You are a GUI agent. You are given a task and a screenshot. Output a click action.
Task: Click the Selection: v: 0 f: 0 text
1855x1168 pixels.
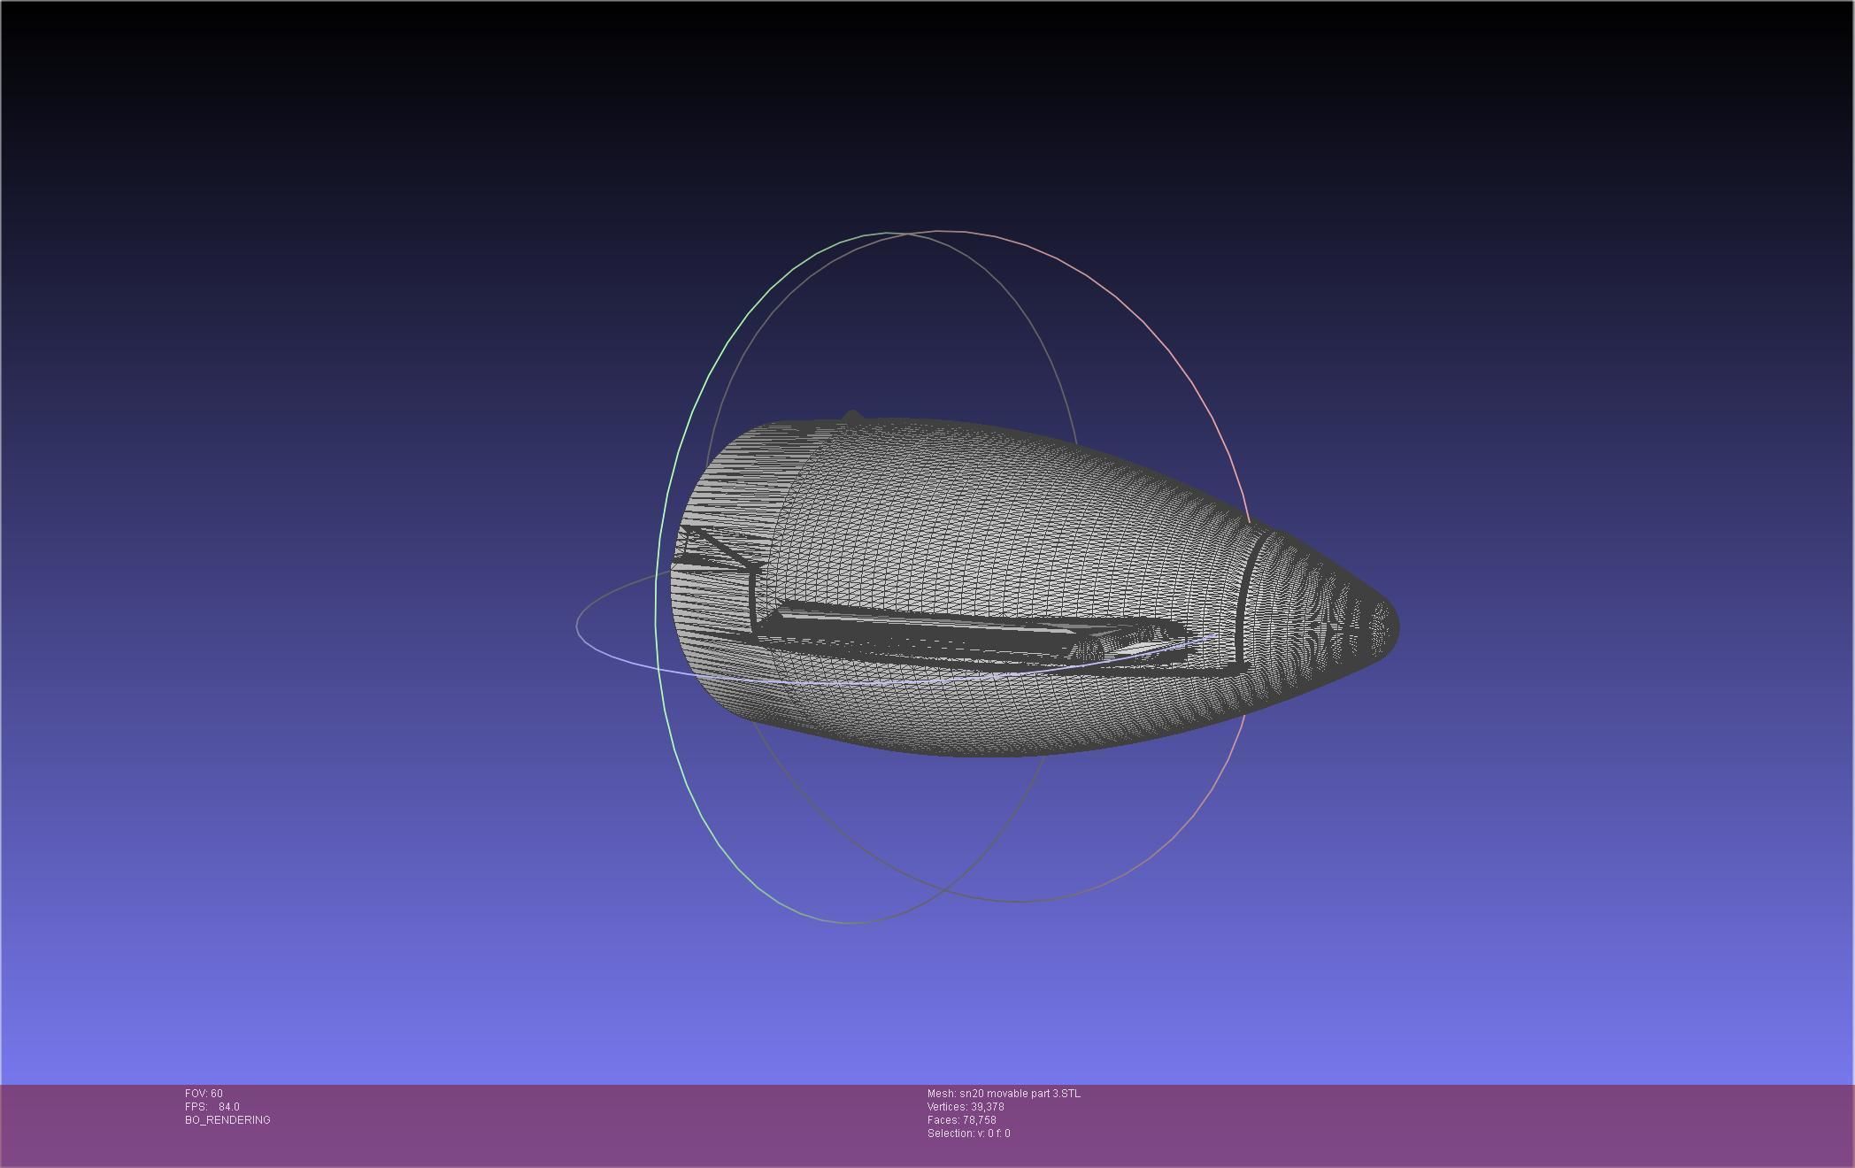pos(969,1133)
